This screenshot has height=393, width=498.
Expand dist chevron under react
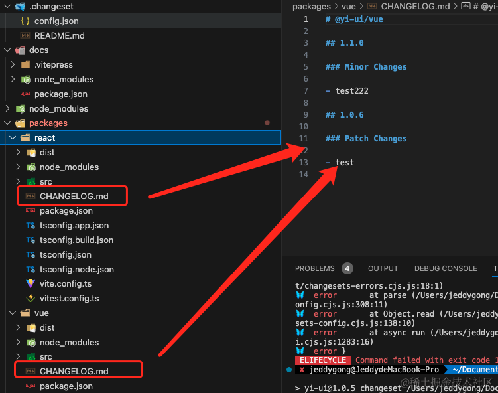coord(18,152)
